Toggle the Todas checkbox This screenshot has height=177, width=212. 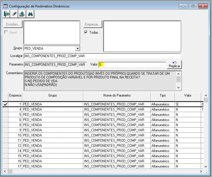[86, 32]
